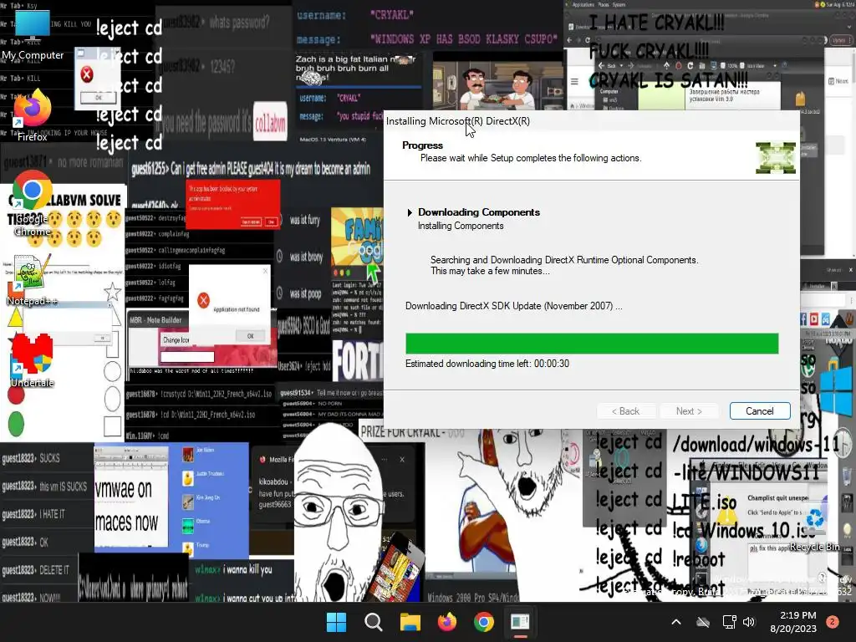Click the arrow beside Downloading Components
This screenshot has height=642, width=856.
410,212
